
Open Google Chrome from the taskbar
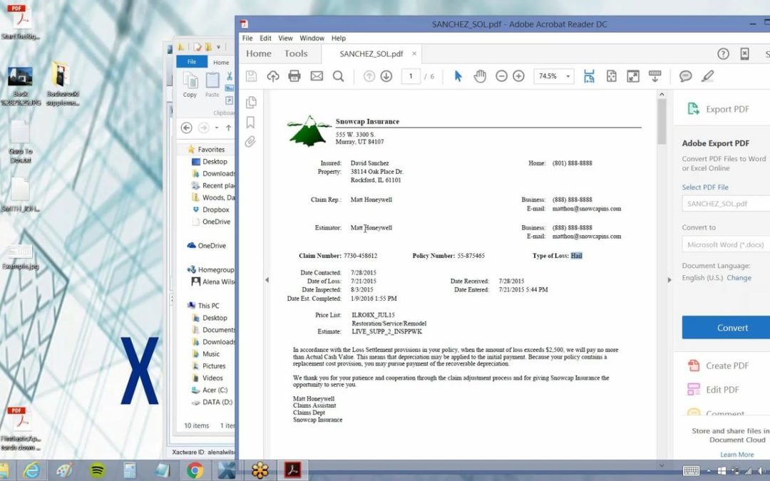[194, 470]
